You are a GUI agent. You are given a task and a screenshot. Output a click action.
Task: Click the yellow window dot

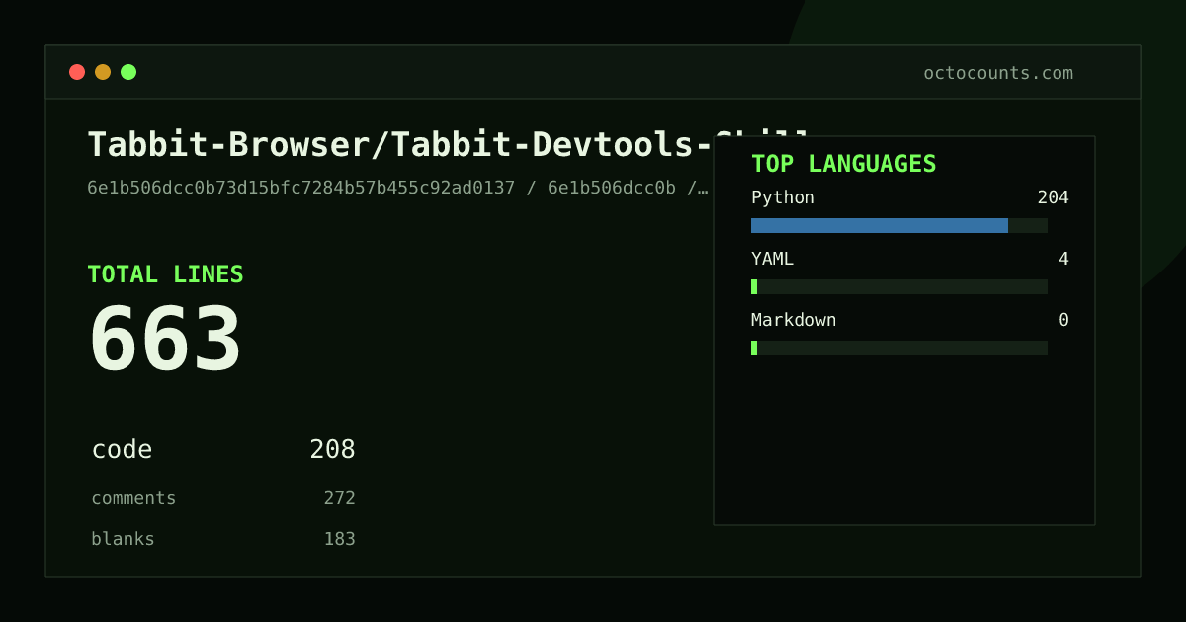tap(103, 72)
